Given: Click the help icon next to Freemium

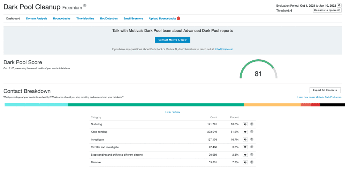Looking at the screenshot, I should point(85,6).
